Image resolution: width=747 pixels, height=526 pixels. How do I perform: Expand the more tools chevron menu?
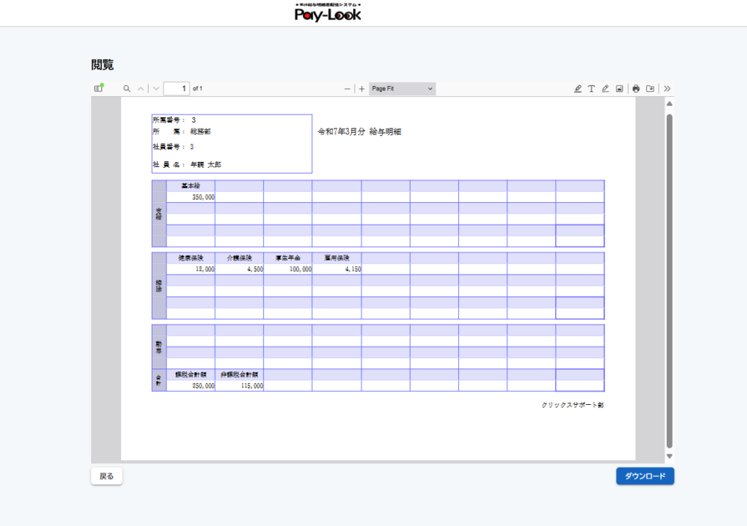click(x=667, y=88)
